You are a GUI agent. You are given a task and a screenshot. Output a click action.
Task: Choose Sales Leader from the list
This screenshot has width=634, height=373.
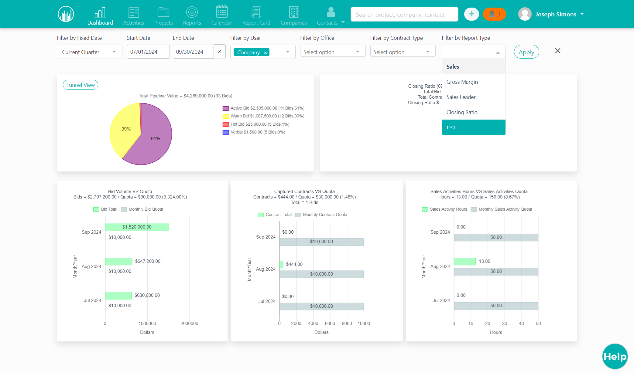[x=474, y=97]
